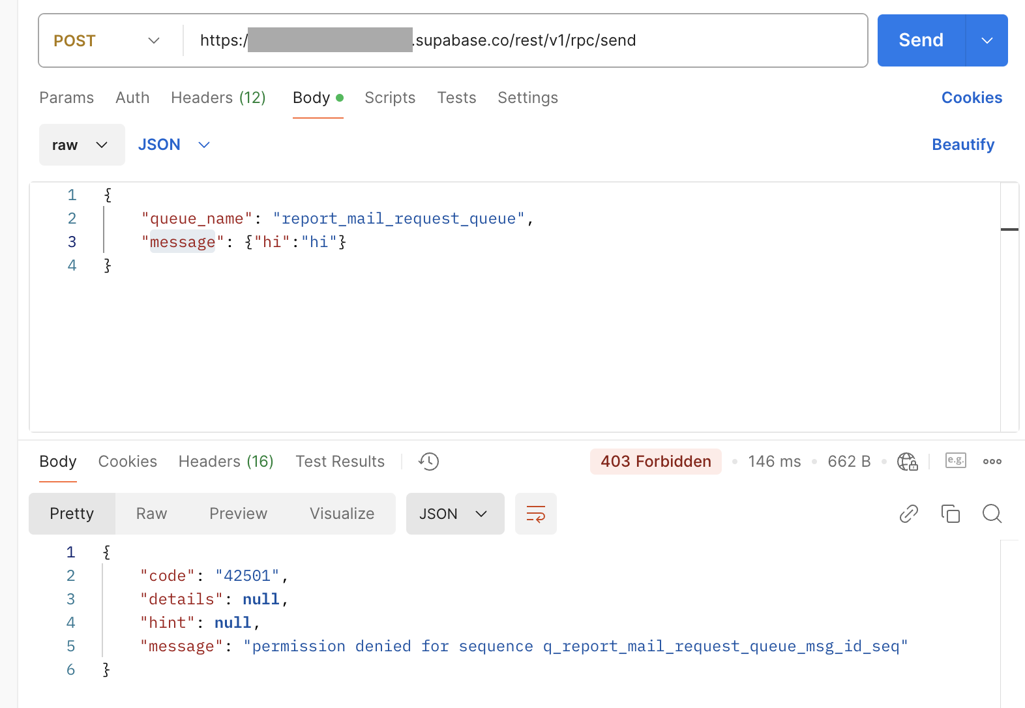The image size is (1025, 708).
Task: Toggle word wrap in response
Action: 535,514
